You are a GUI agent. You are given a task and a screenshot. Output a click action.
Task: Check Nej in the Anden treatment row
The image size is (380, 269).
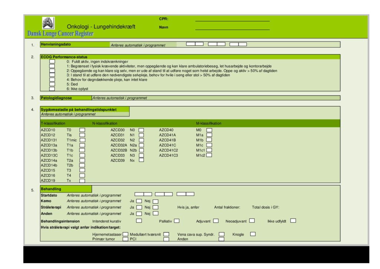155,213
